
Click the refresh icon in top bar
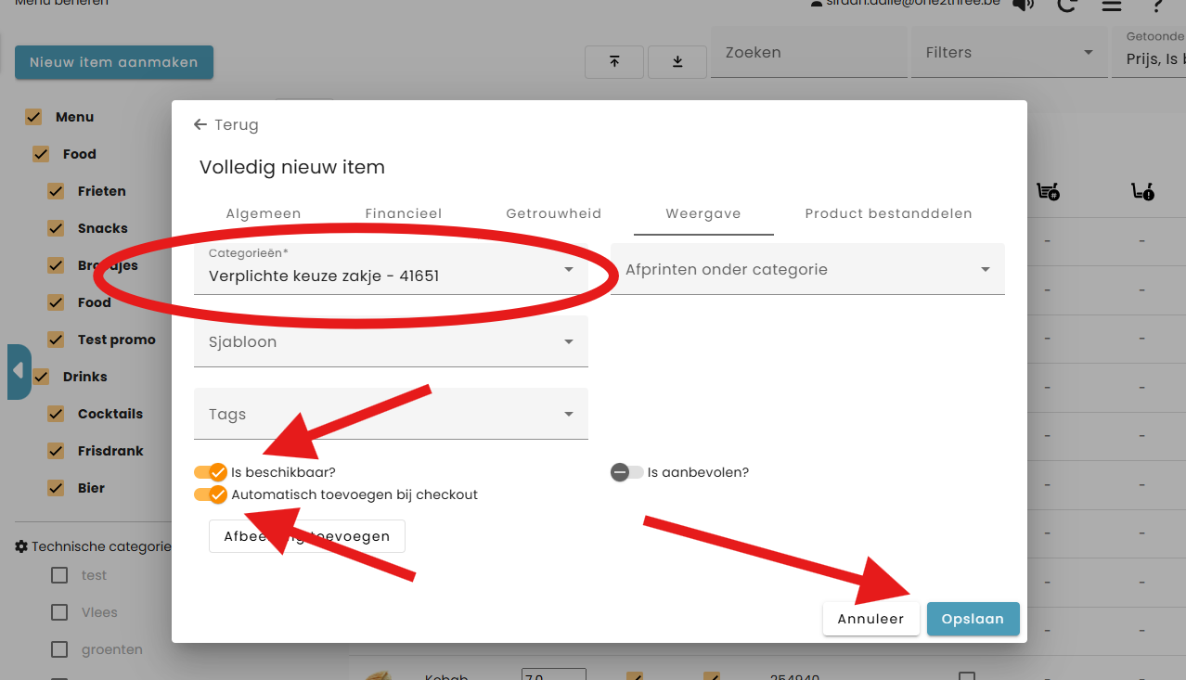(x=1067, y=5)
